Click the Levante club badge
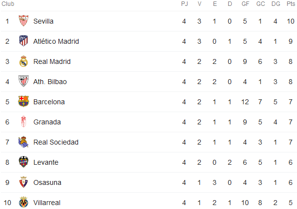 point(24,162)
